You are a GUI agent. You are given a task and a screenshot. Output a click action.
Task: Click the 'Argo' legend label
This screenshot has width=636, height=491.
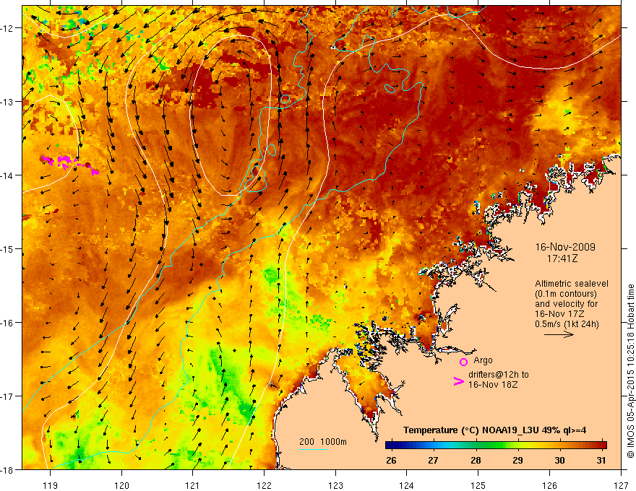click(x=483, y=360)
